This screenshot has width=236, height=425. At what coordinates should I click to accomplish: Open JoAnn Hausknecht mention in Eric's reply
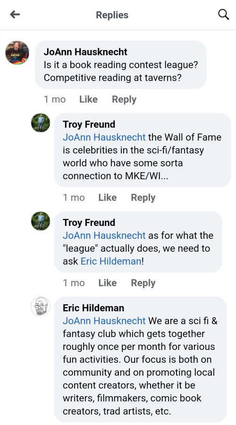pyautogui.click(x=104, y=321)
